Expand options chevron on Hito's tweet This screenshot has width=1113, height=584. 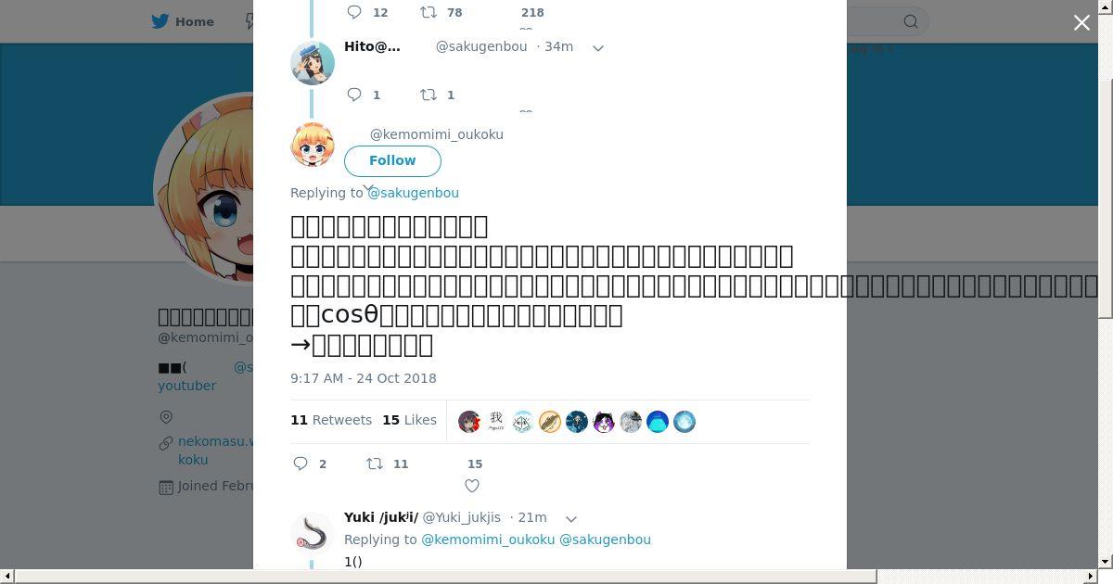click(598, 47)
